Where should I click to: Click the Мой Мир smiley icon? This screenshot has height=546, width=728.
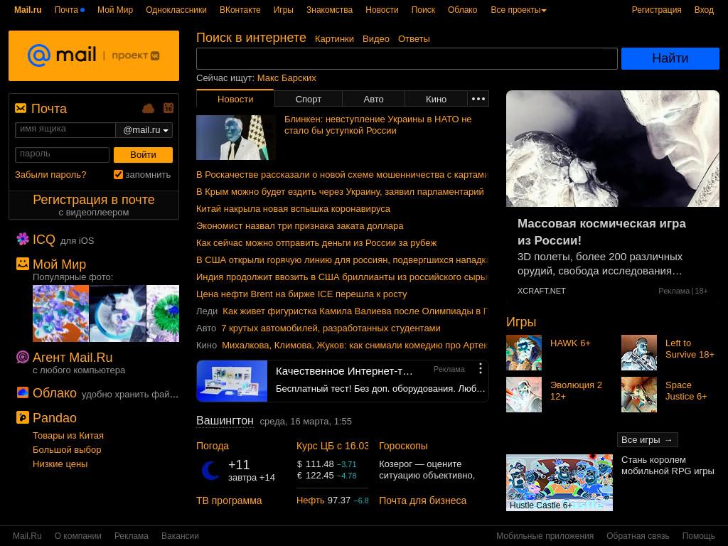(22, 264)
